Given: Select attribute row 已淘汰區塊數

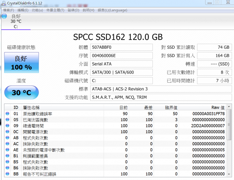Looking at the screenshot, I should point(116,120).
